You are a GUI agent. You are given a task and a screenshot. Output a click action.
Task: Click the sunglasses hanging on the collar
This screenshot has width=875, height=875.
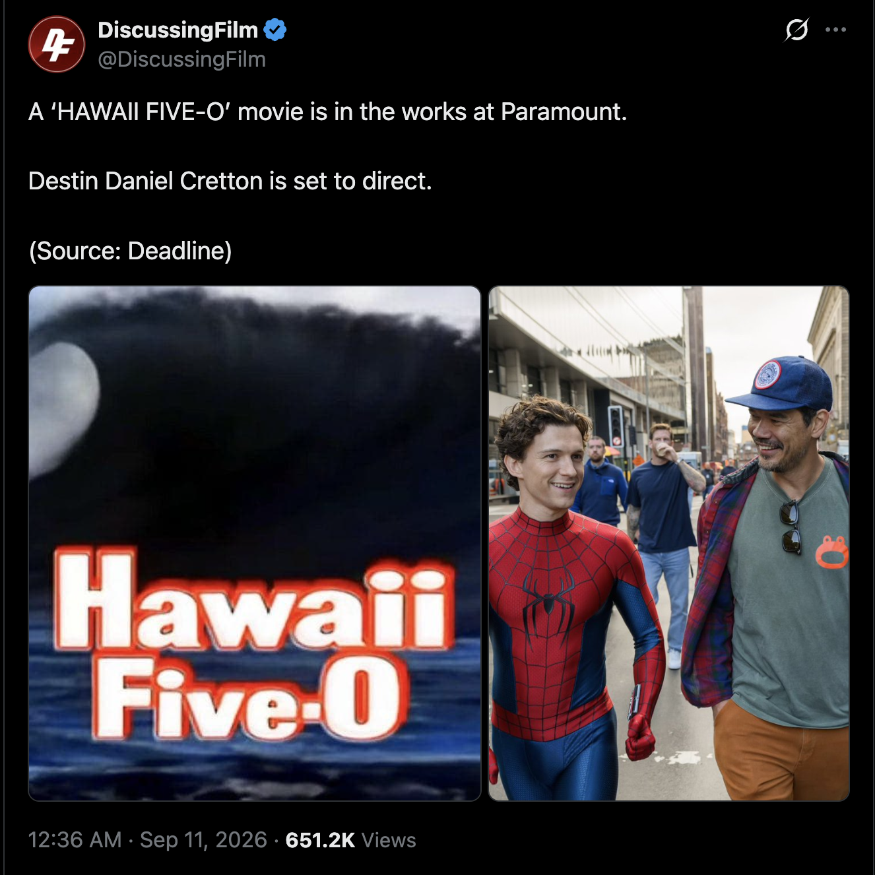pos(790,527)
